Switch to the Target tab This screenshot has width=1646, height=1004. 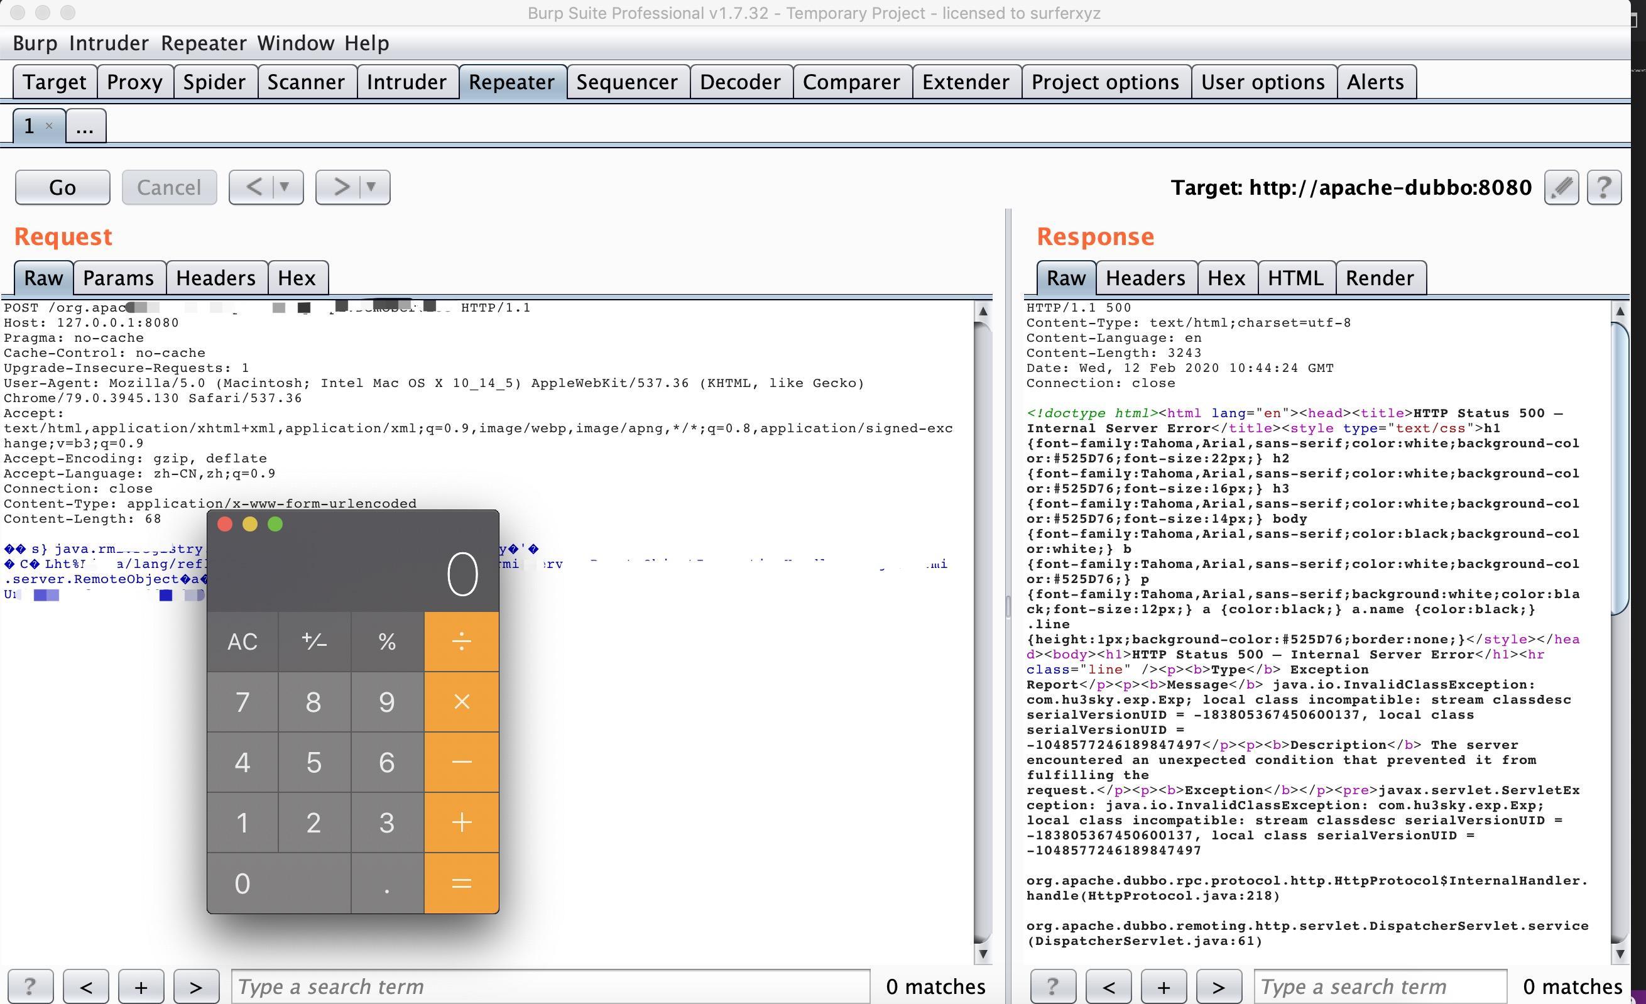point(55,82)
